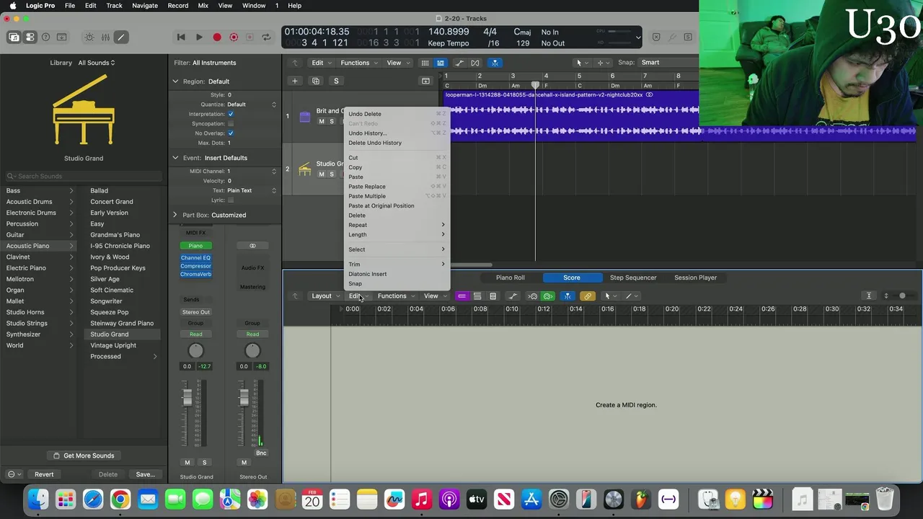Start playback with the Play button

(199, 37)
